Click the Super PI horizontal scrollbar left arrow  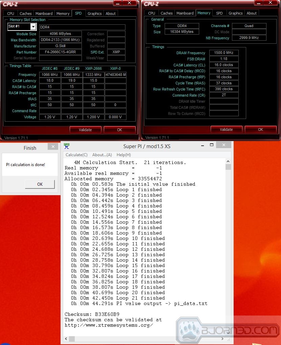click(x=66, y=339)
